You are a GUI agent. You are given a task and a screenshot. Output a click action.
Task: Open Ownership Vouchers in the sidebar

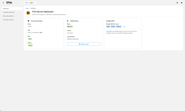pos(12,20)
